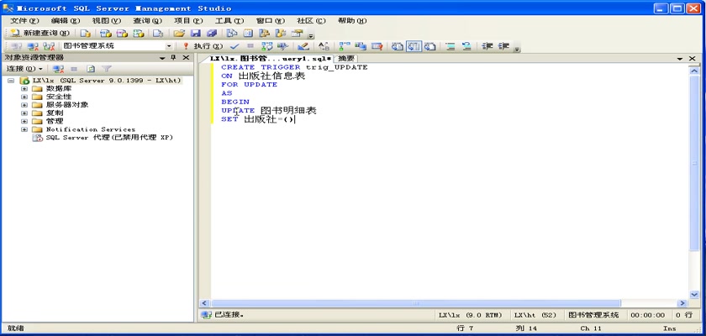
Task: Open the 文件 menu
Action: (x=24, y=21)
